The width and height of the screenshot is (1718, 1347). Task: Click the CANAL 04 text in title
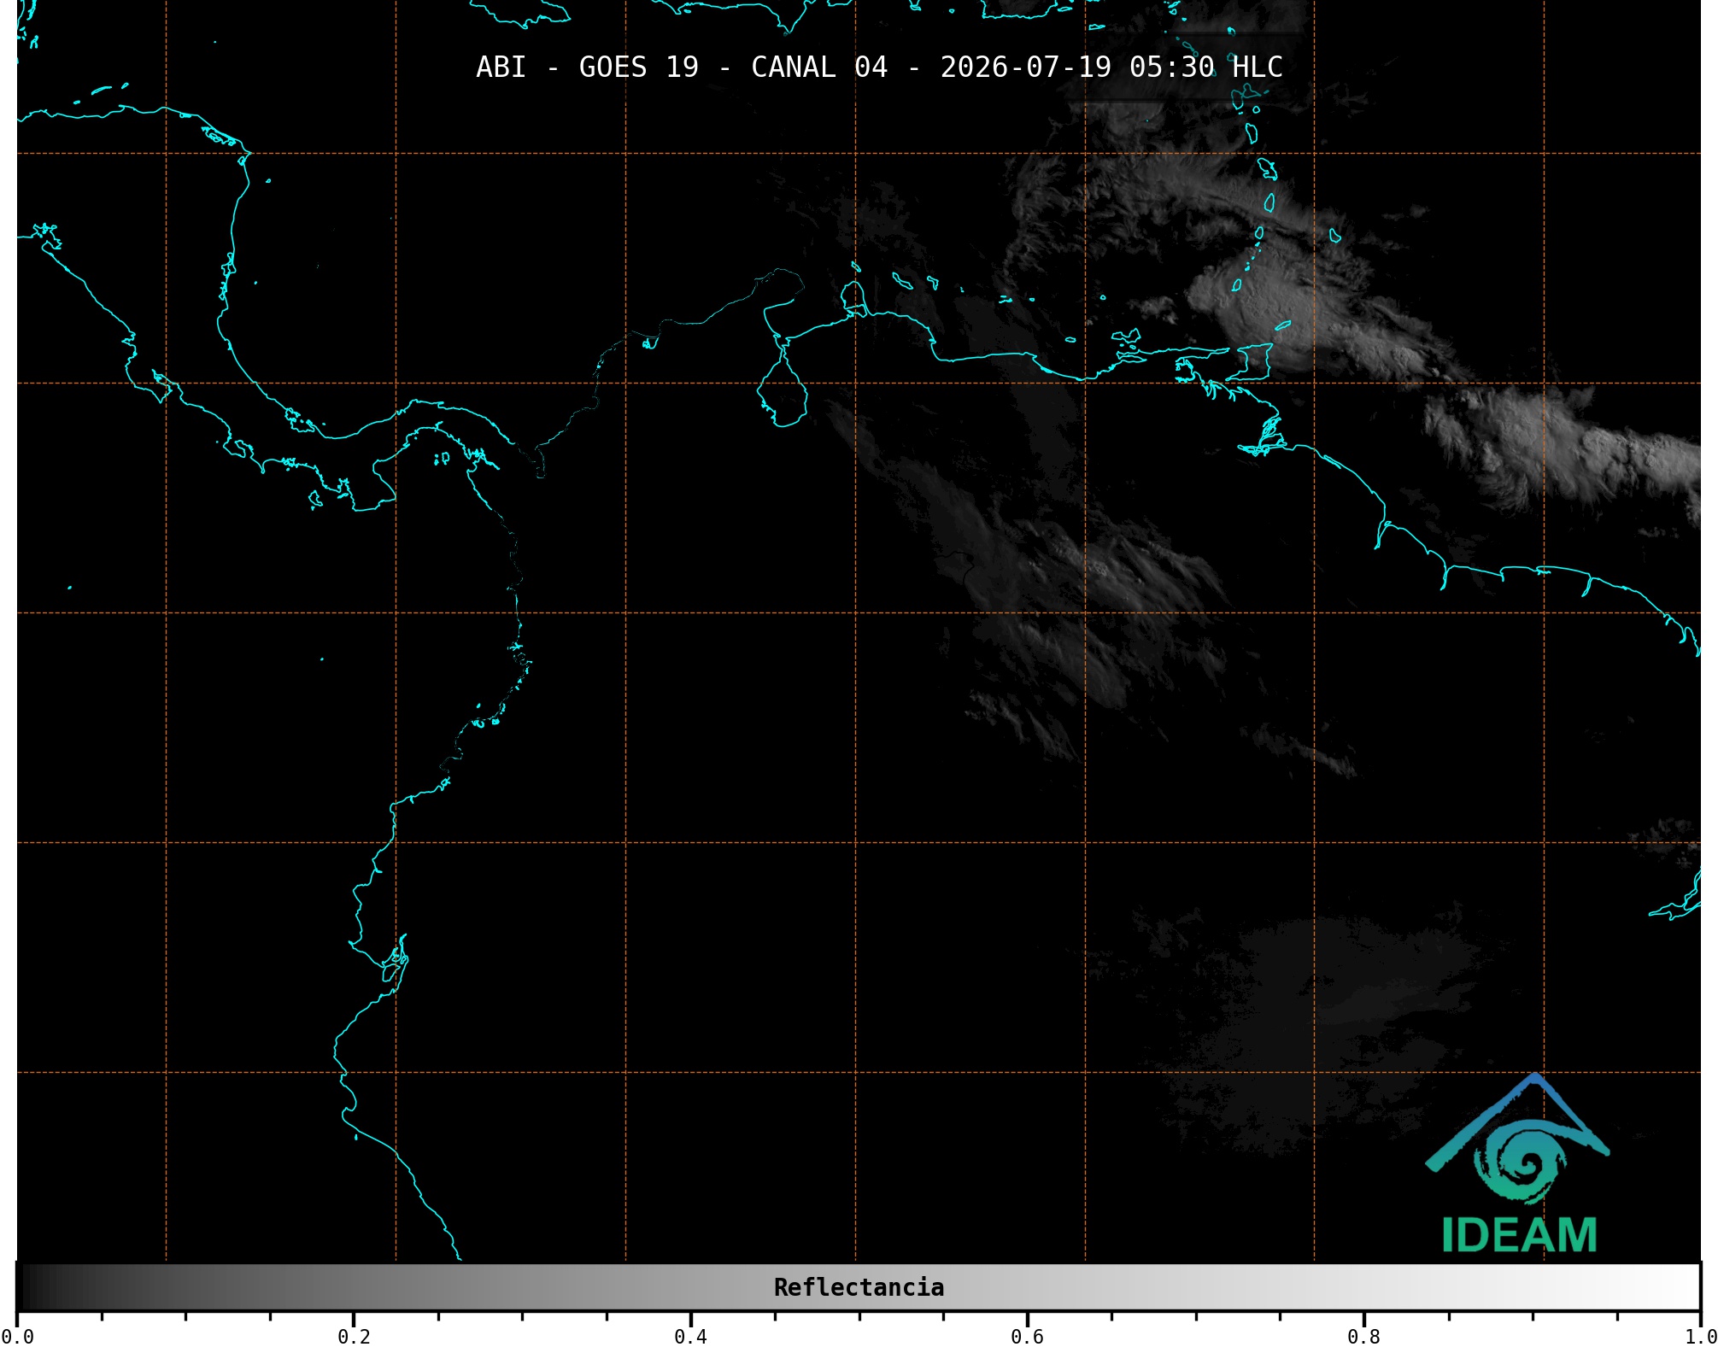pyautogui.click(x=819, y=67)
